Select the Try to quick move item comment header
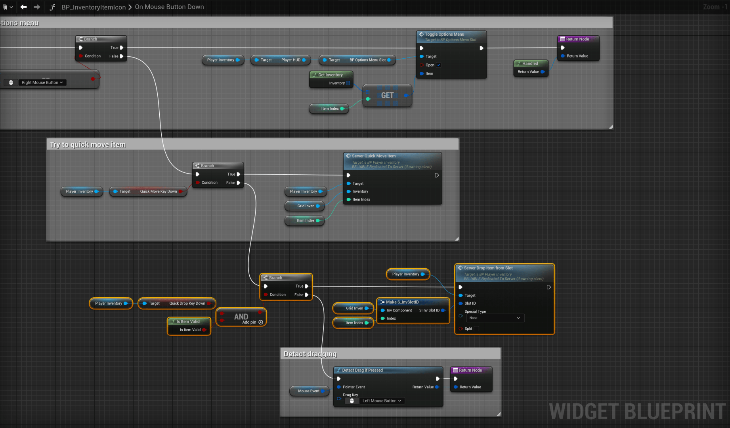Image resolution: width=730 pixels, height=428 pixels. 88,145
